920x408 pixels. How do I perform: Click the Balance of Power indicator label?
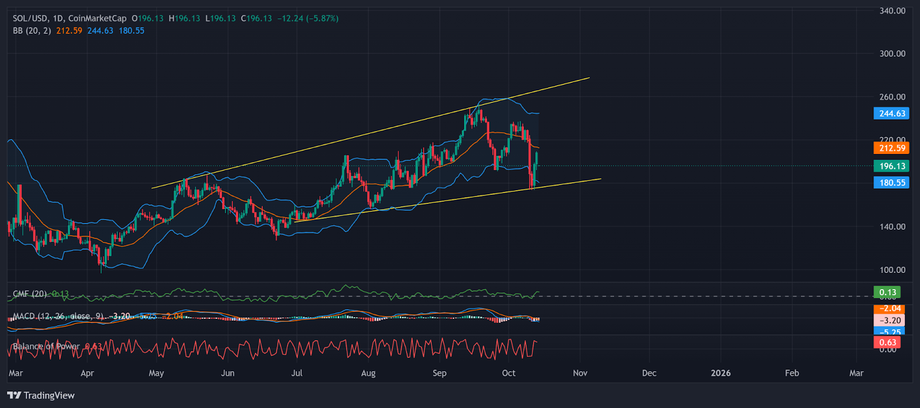pyautogui.click(x=46, y=346)
